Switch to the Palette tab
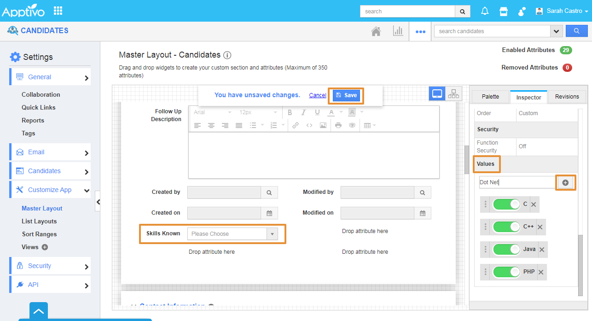Viewport: 592px width, 321px height. (490, 97)
